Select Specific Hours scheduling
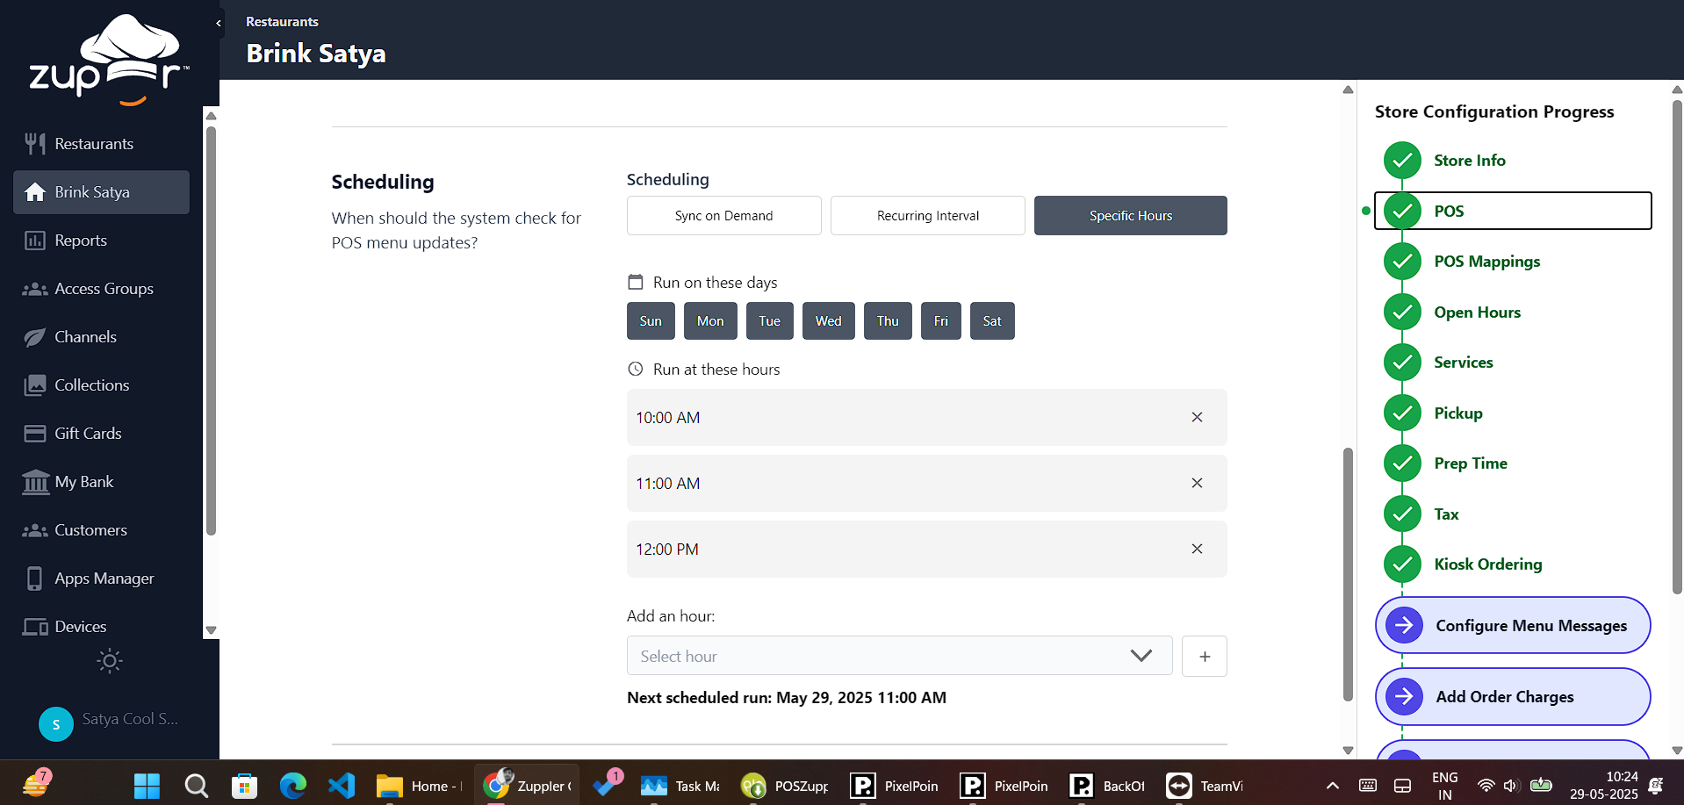The image size is (1684, 805). pos(1131,216)
